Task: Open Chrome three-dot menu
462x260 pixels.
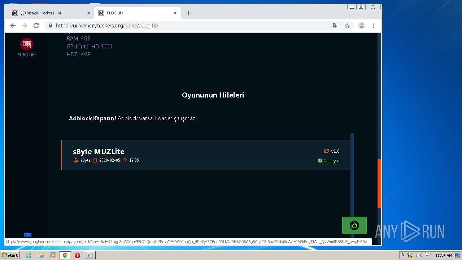Action: tap(373, 26)
